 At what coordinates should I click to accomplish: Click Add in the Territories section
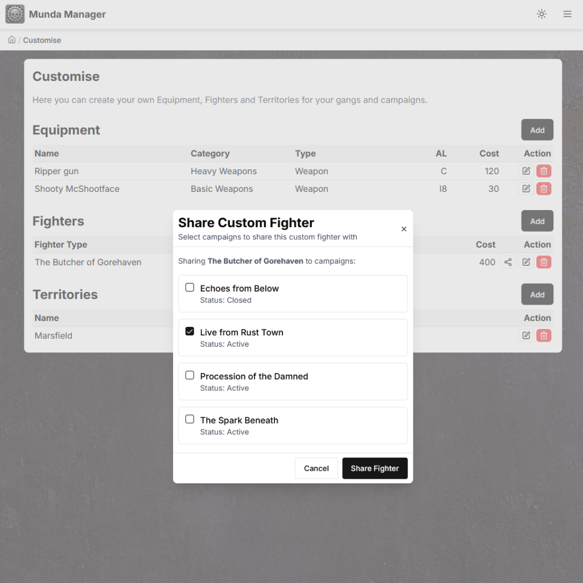click(537, 294)
